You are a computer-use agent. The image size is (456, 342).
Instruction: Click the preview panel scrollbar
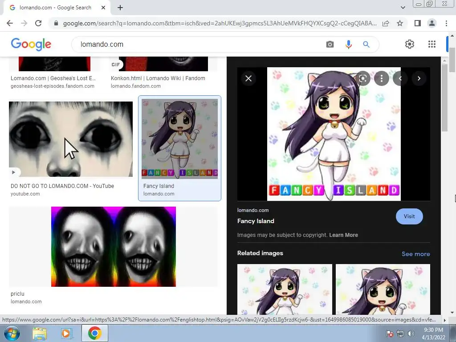coord(444,97)
